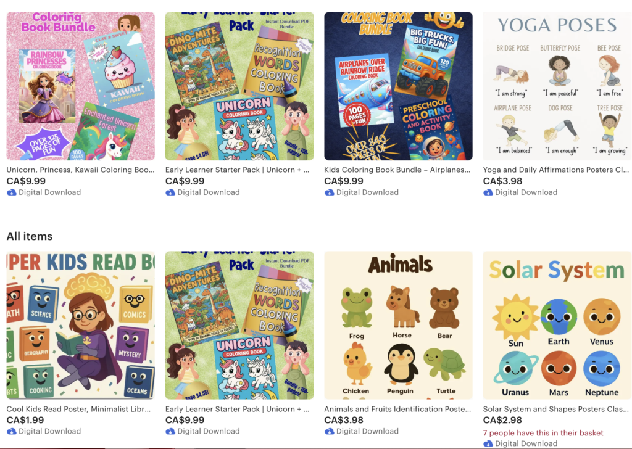This screenshot has height=449, width=632.
Task: Click cloud icon under Kids Coloring Book Bundle
Action: pos(329,192)
